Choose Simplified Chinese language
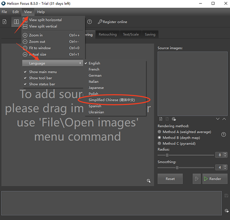Screen dimensions: 230x220 tap(112, 100)
